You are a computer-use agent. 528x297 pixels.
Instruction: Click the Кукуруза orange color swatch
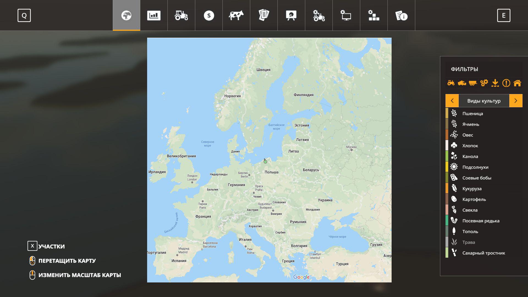tap(447, 189)
